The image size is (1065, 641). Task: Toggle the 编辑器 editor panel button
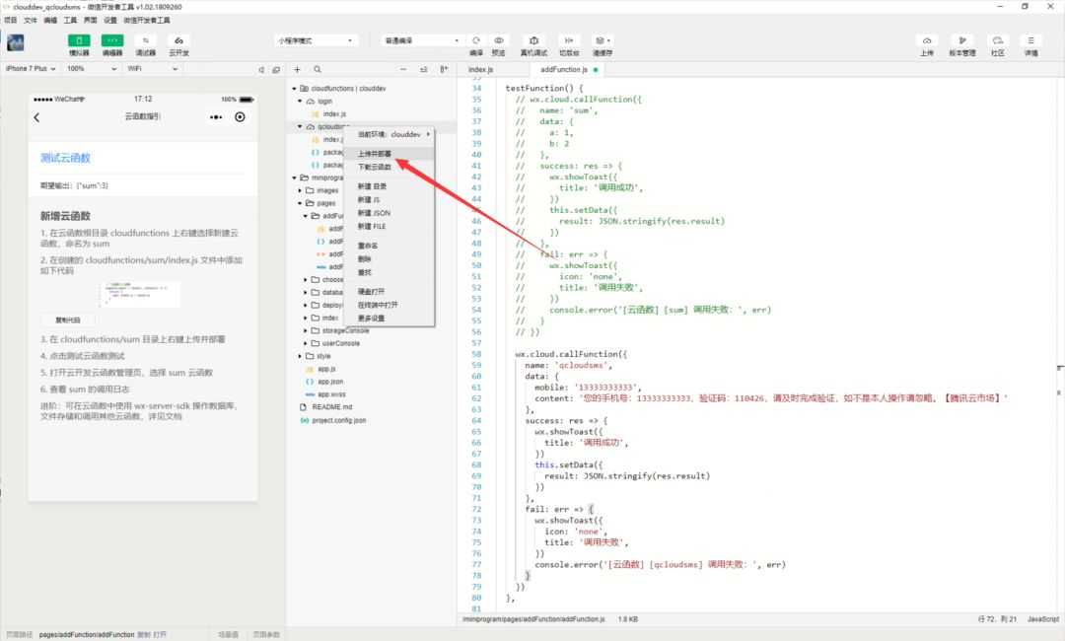[x=112, y=40]
